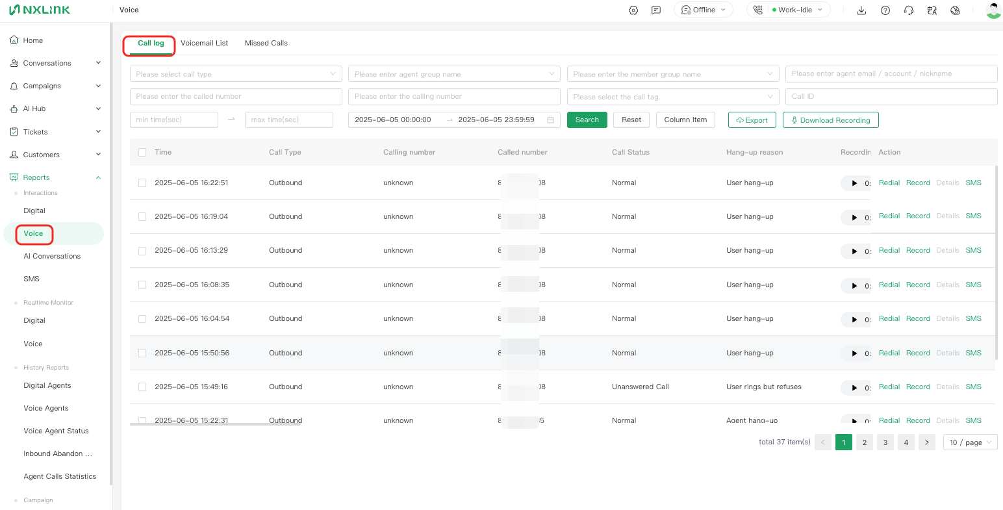Select all rows with header checkbox
1003x510 pixels.
[142, 152]
